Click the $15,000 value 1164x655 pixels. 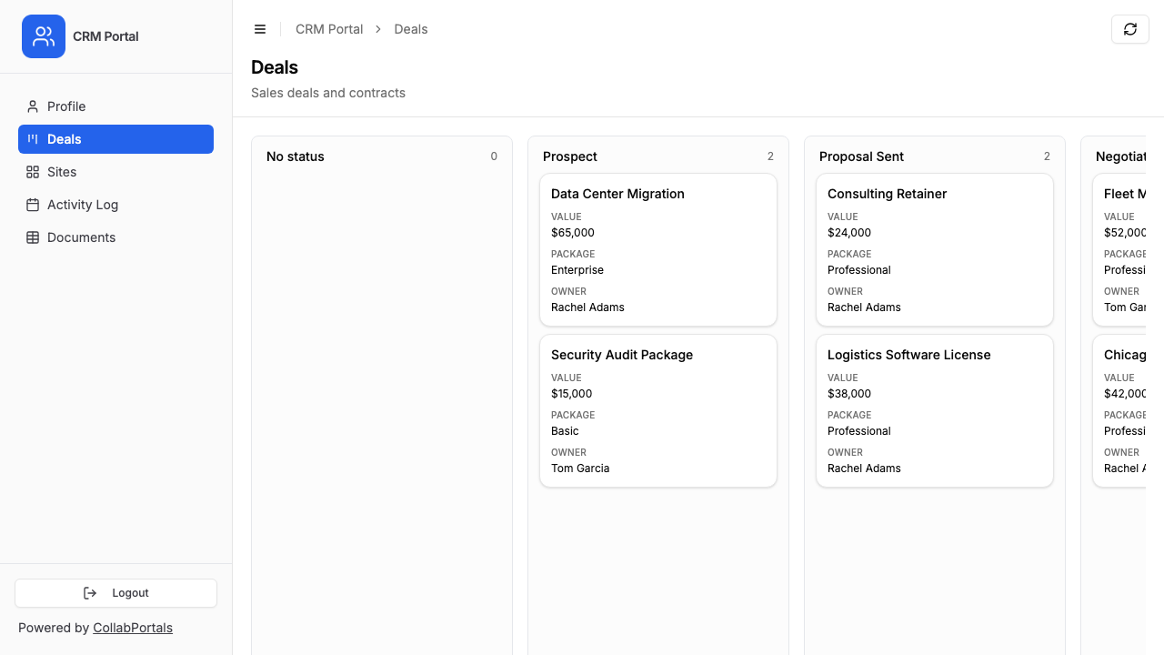[571, 394]
